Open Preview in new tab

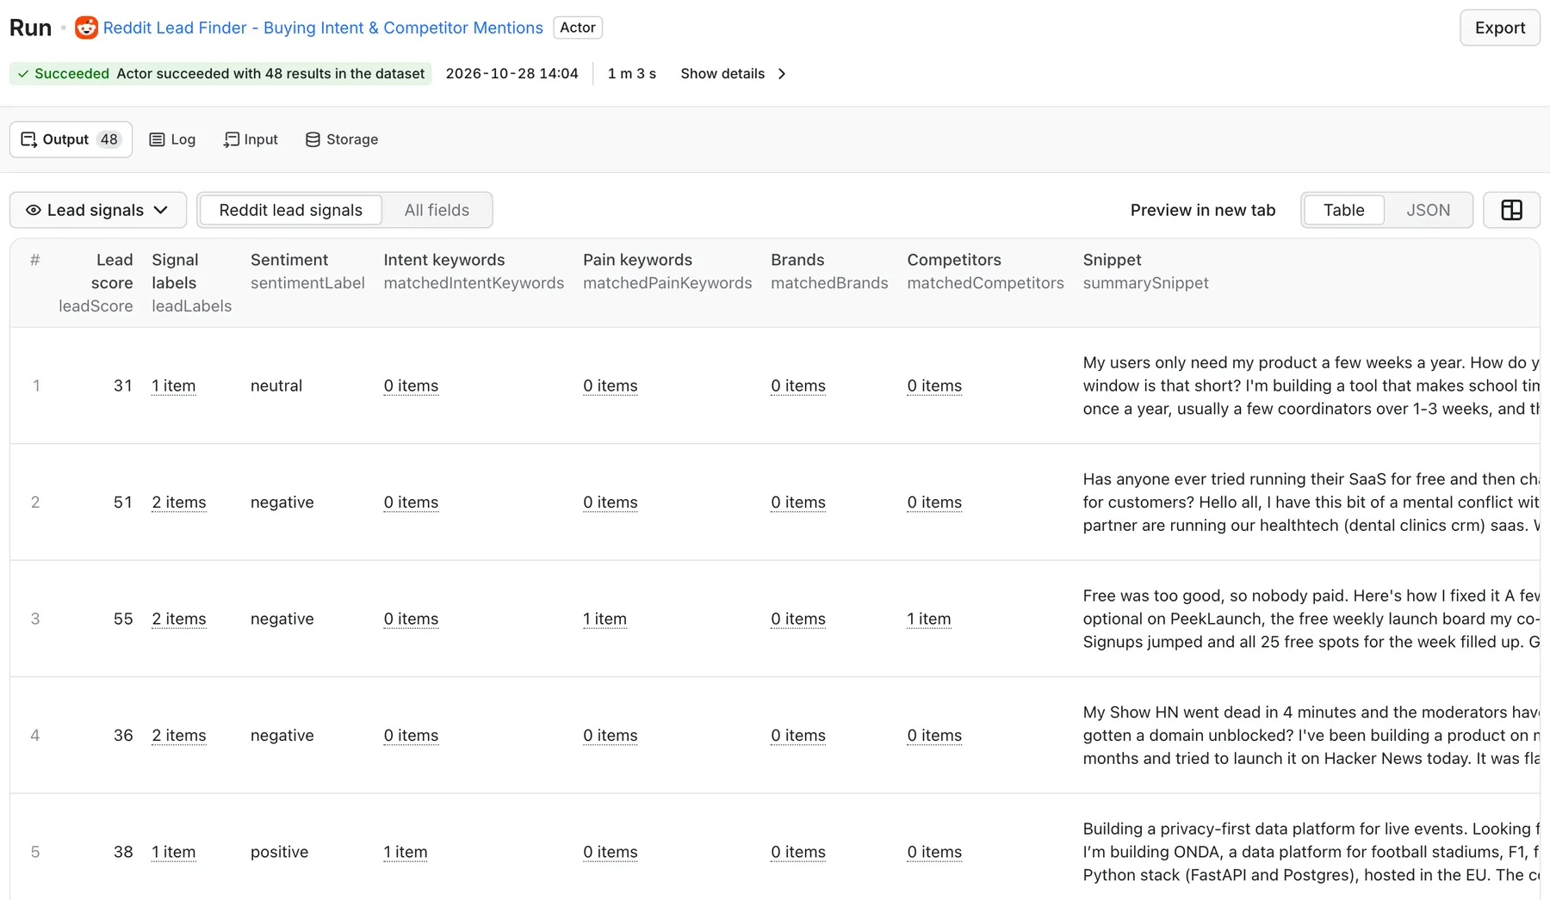pos(1203,210)
